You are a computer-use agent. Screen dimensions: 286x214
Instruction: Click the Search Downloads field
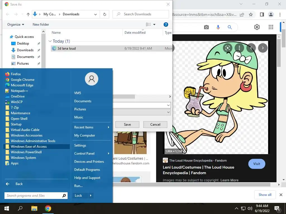click(141, 14)
